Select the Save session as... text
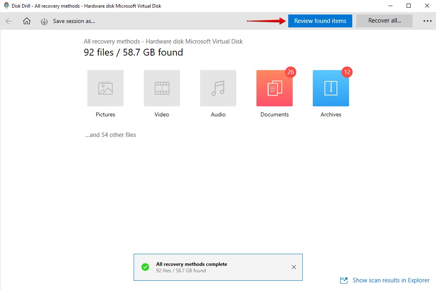 [74, 21]
